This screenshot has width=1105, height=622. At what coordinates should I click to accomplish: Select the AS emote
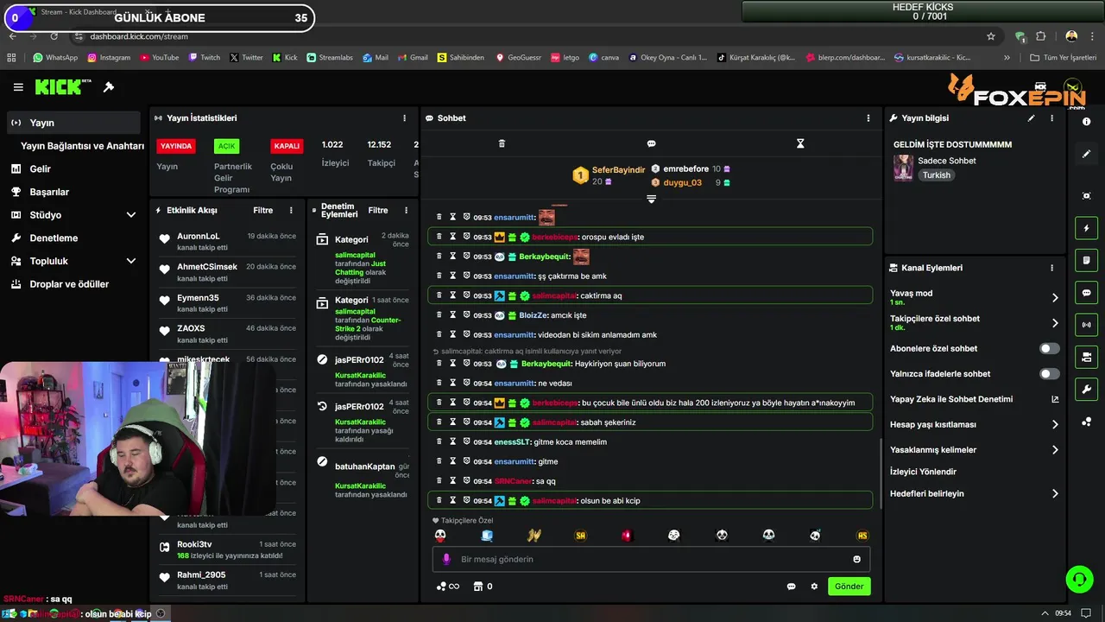click(862, 536)
